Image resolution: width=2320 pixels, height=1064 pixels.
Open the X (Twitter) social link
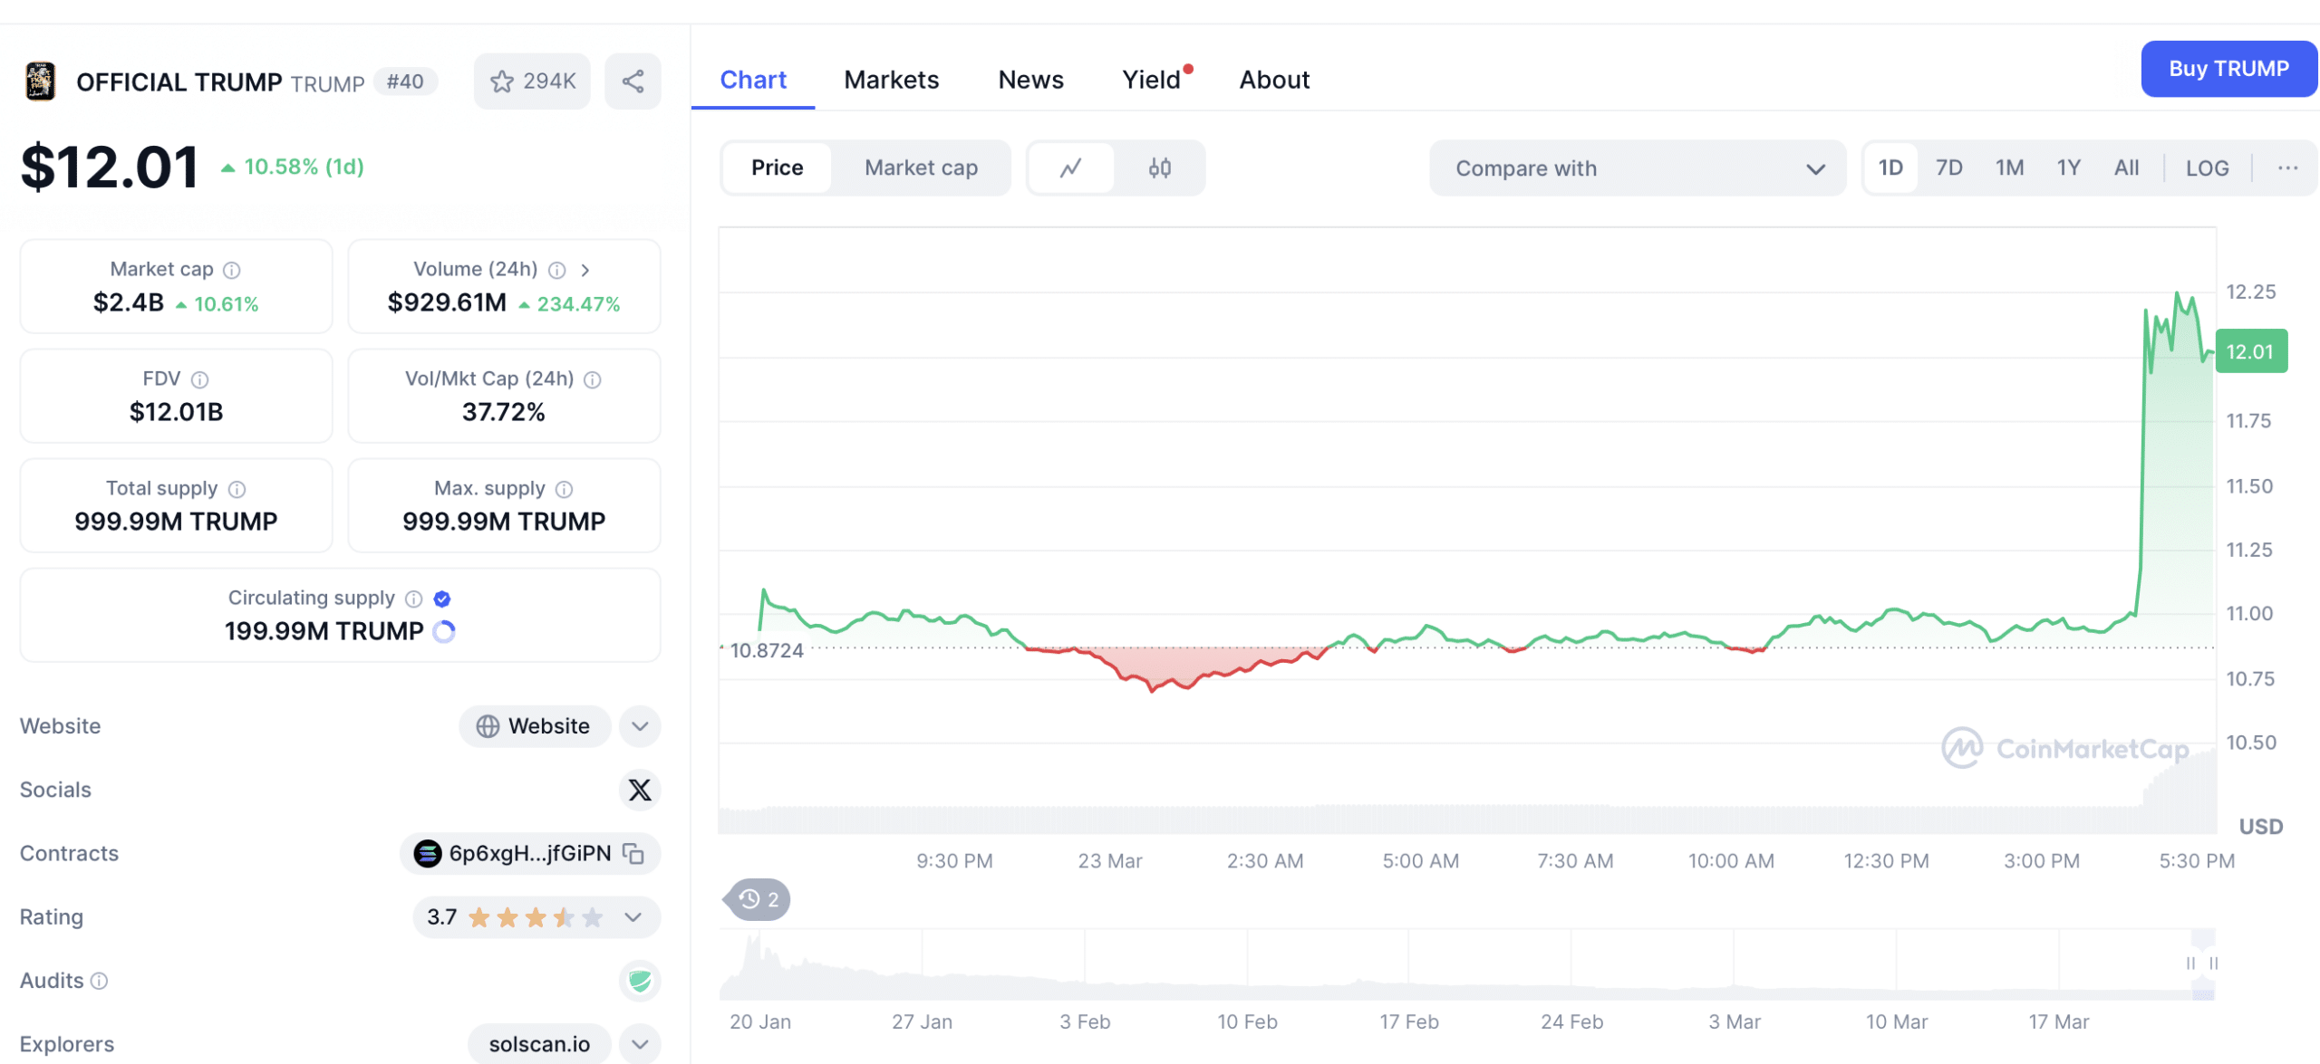tap(640, 790)
